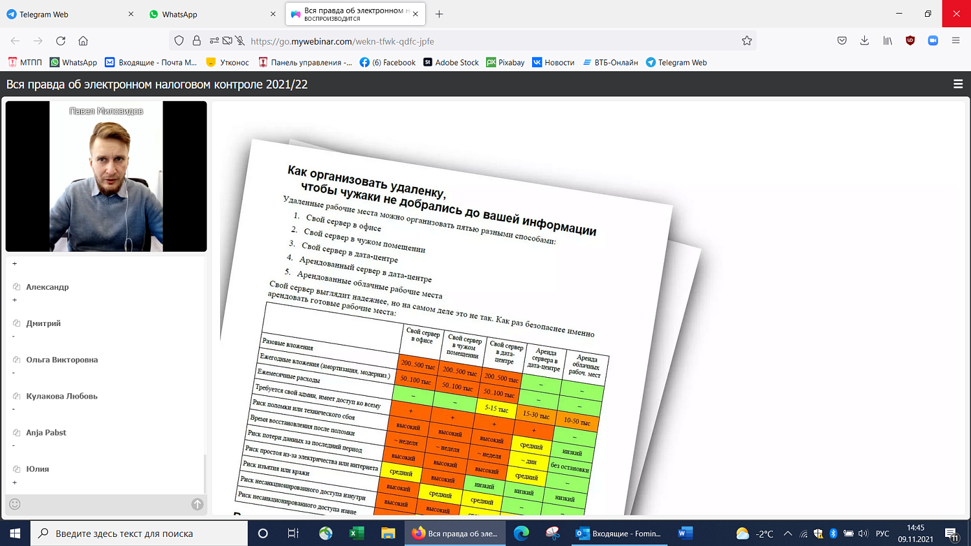The width and height of the screenshot is (971, 546).
Task: Open Excel from the taskbar
Action: point(357,533)
